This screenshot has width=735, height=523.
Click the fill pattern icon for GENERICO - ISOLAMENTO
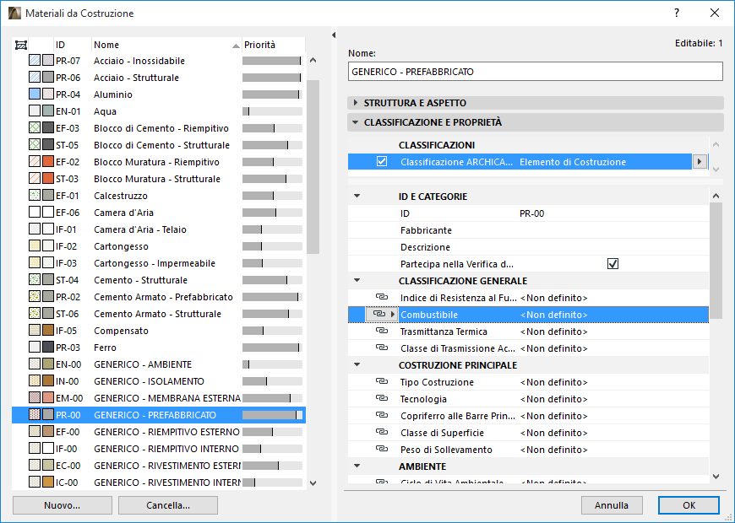click(x=35, y=380)
